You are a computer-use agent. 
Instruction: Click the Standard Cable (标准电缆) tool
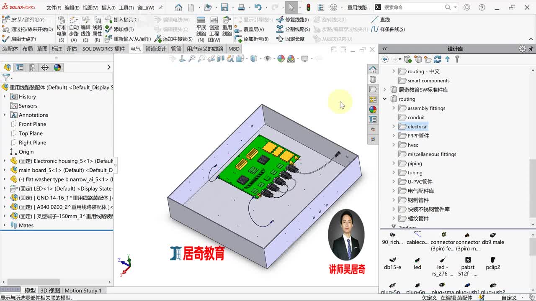62,29
